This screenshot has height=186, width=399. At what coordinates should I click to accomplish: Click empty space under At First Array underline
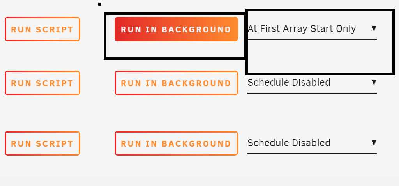tap(321, 56)
